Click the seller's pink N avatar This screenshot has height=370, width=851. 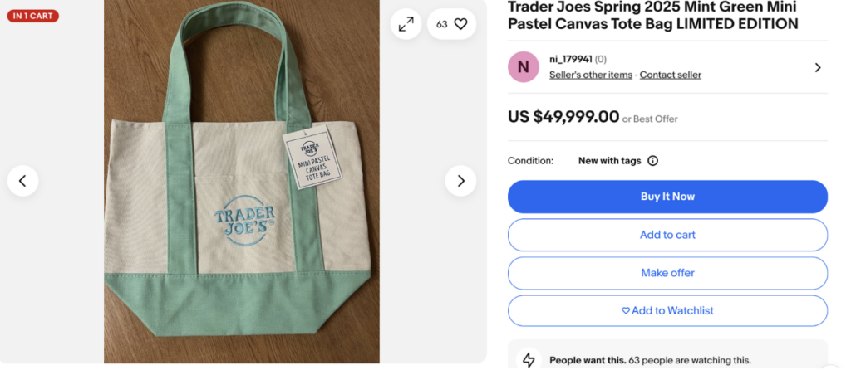524,67
